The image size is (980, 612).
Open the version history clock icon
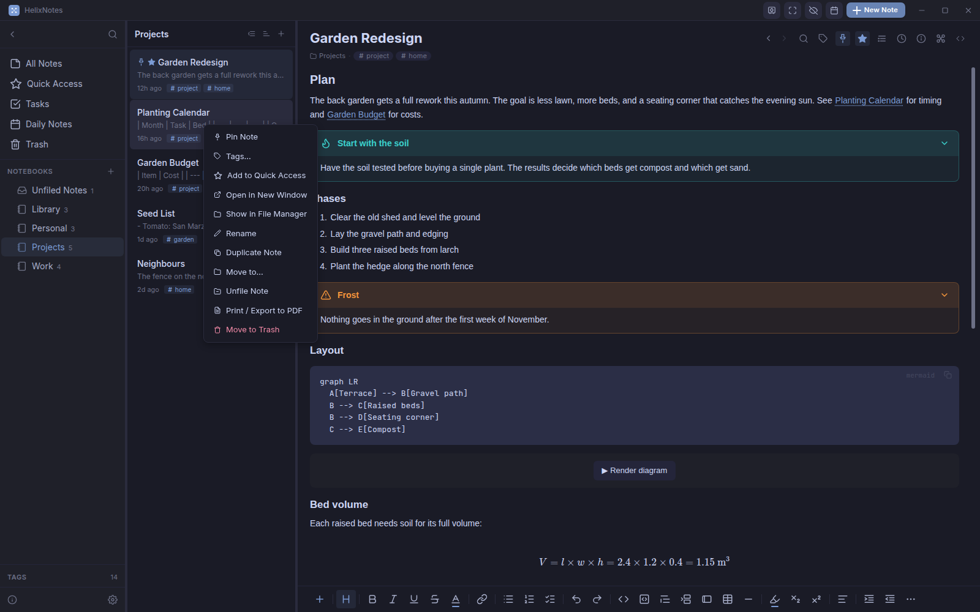point(902,39)
